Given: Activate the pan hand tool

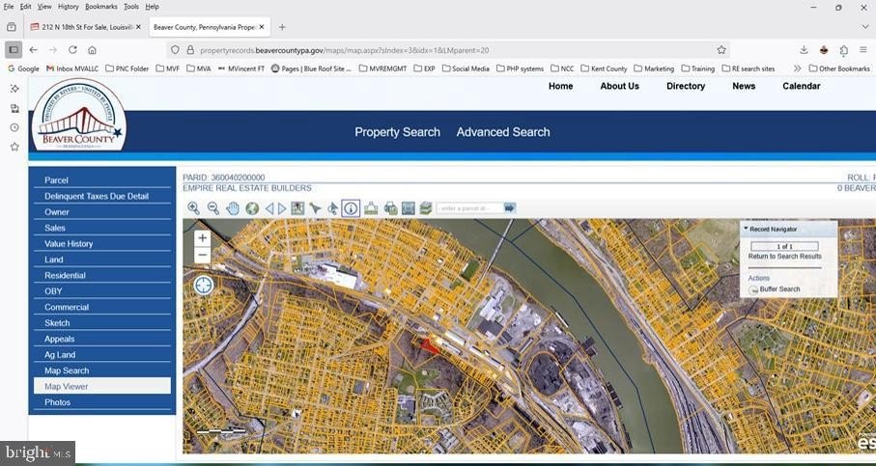Looking at the screenshot, I should [x=233, y=208].
